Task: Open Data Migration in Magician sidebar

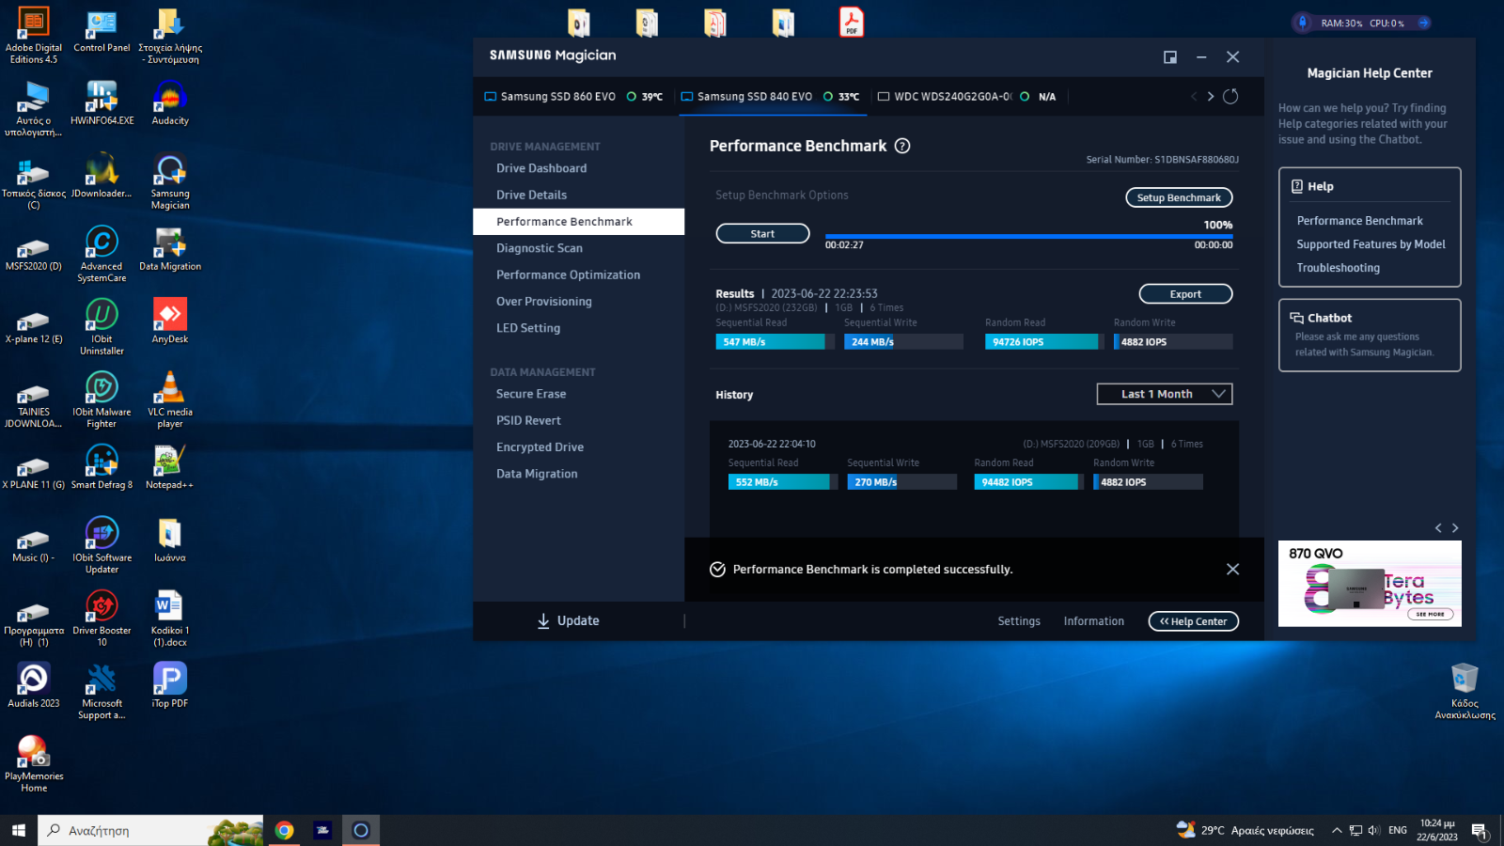Action: pyautogui.click(x=537, y=474)
